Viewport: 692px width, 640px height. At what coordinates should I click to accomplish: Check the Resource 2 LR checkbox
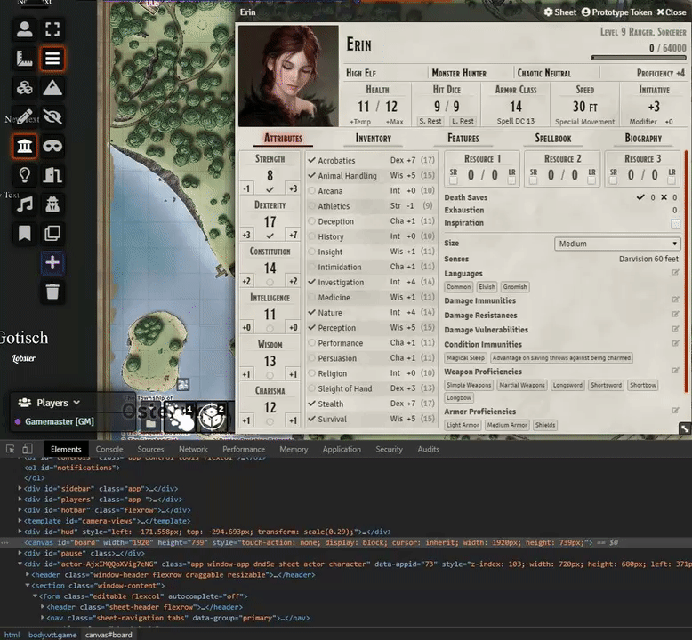click(x=591, y=180)
